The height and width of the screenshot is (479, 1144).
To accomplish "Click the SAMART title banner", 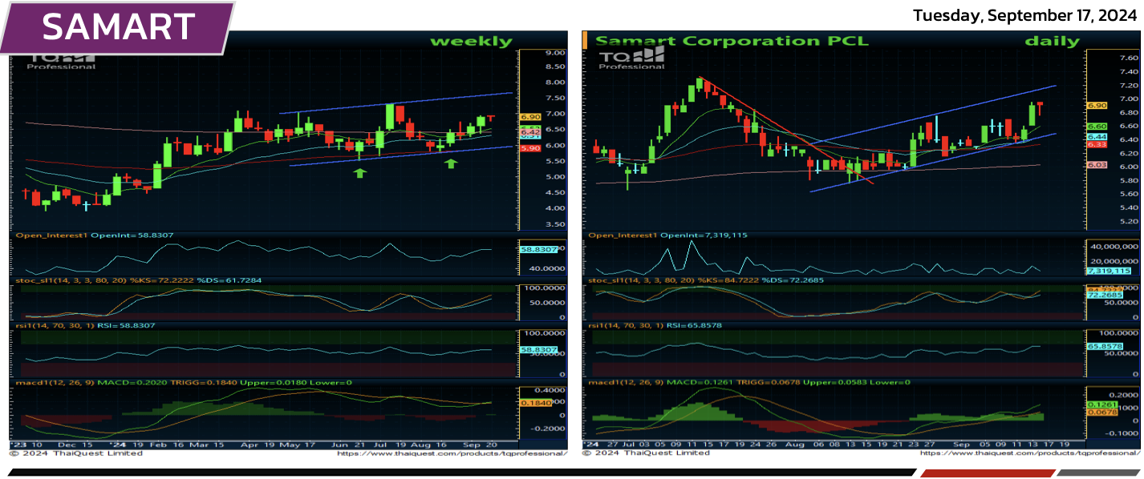I will coord(117,26).
